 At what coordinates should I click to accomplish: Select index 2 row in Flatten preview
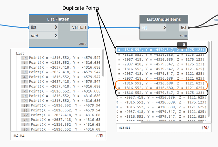click(x=61, y=67)
